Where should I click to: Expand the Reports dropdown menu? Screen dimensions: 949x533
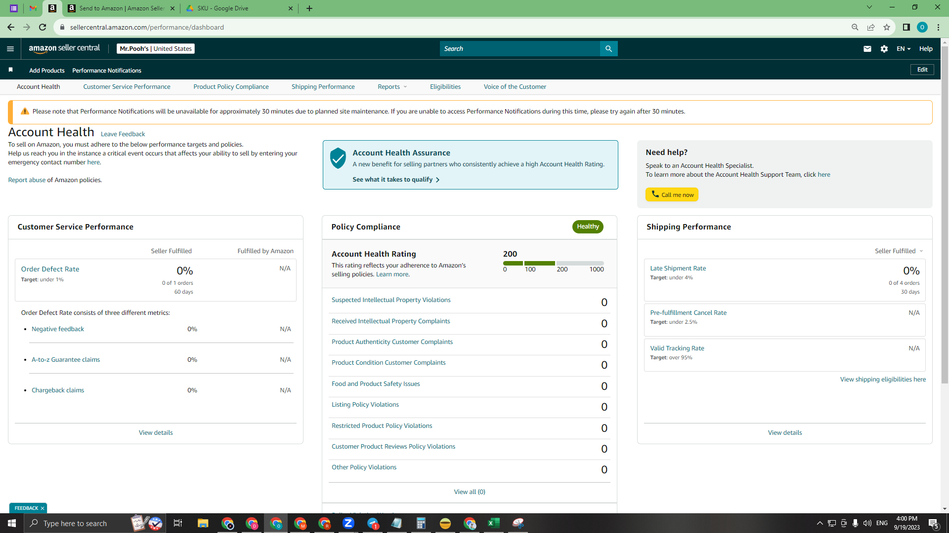[x=392, y=87]
